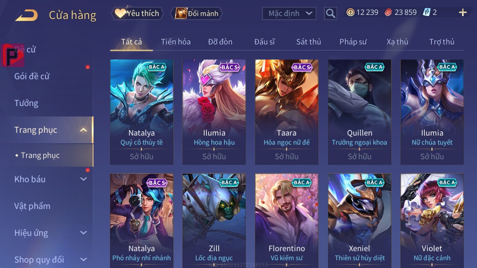Open the Tướng sidebar menu
The height and width of the screenshot is (268, 477).
pos(26,103)
